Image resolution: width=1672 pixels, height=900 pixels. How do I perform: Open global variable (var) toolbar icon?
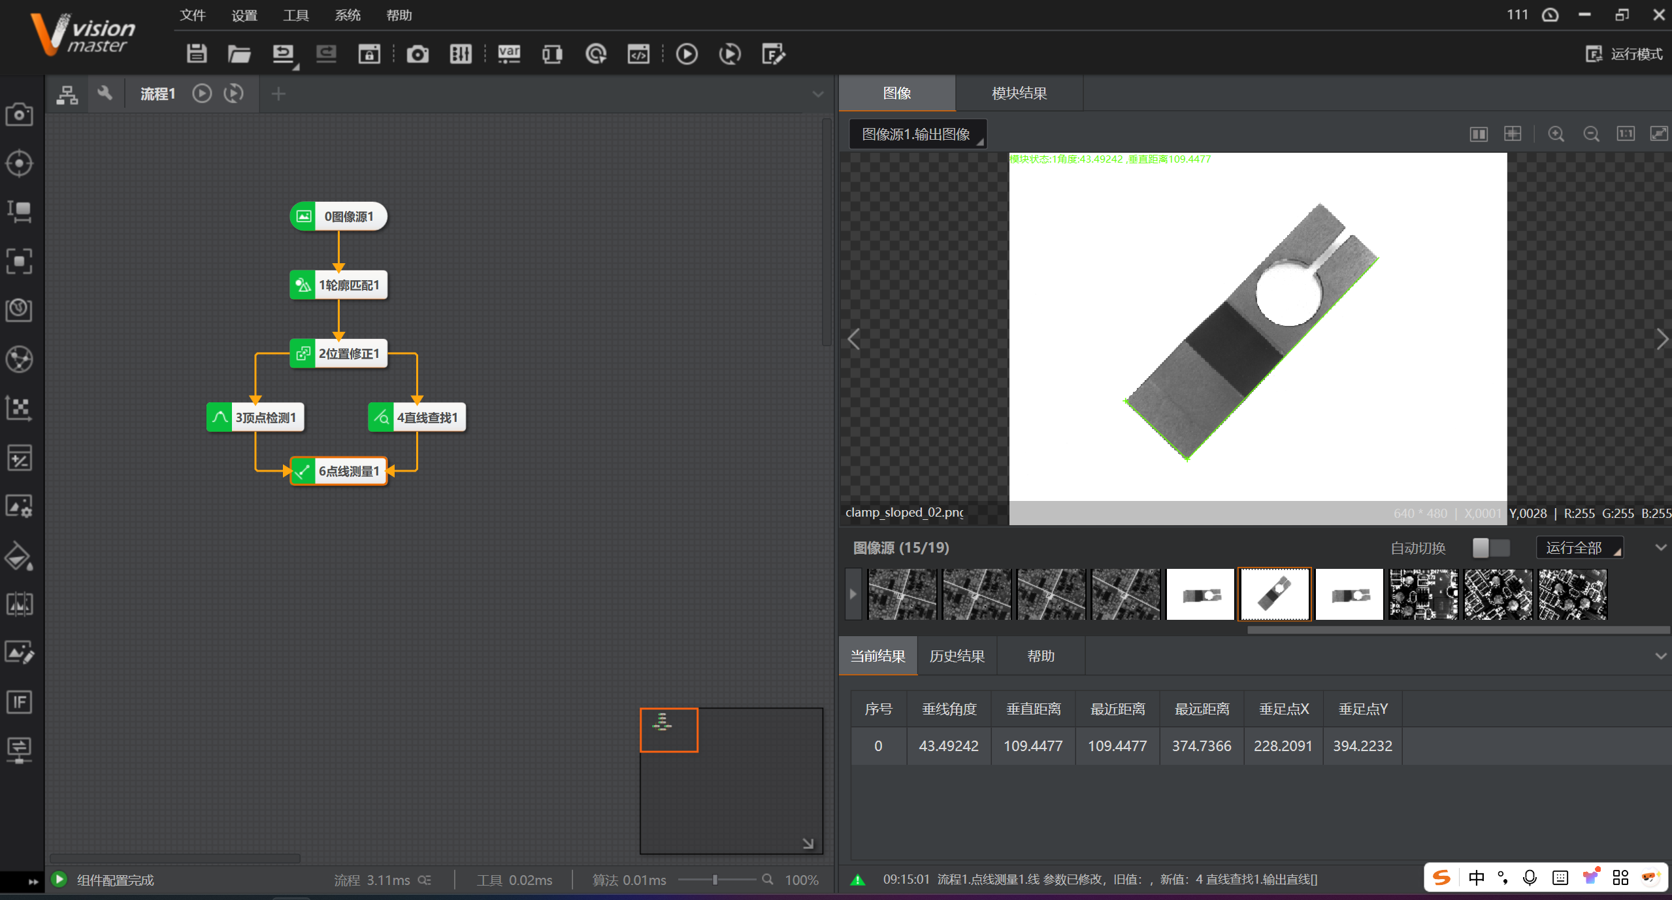pyautogui.click(x=509, y=54)
